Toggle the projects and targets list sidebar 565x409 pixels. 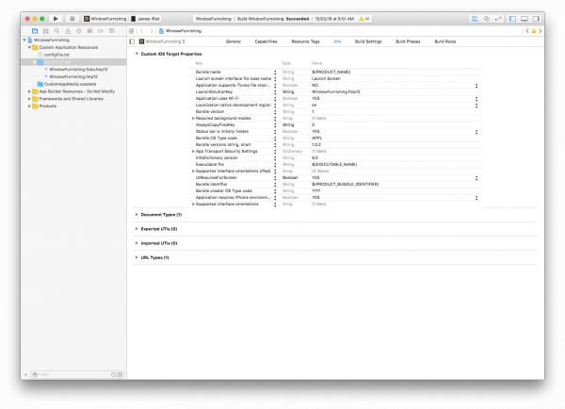click(x=132, y=41)
